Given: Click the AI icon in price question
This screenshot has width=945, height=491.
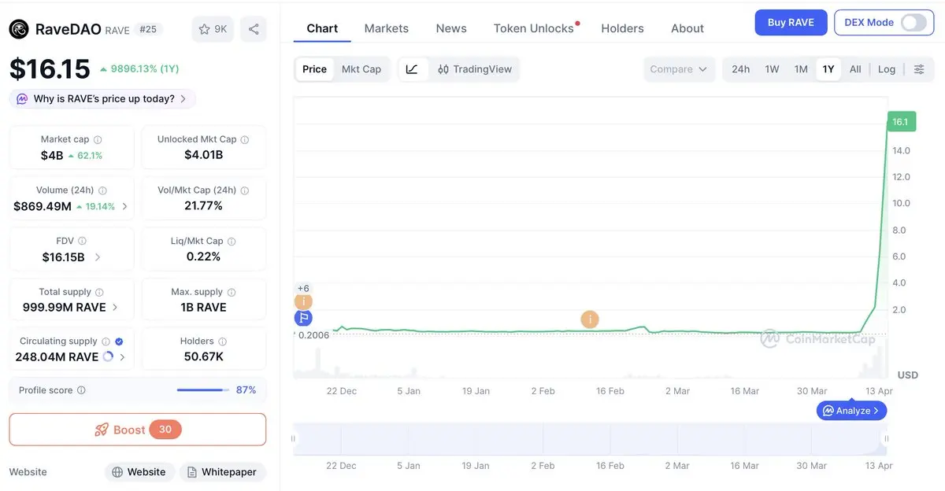Looking at the screenshot, I should pyautogui.click(x=22, y=99).
